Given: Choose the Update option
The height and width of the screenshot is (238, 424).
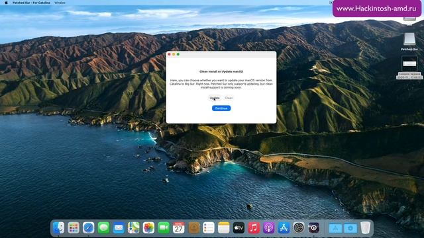Looking at the screenshot, I should click(x=215, y=98).
